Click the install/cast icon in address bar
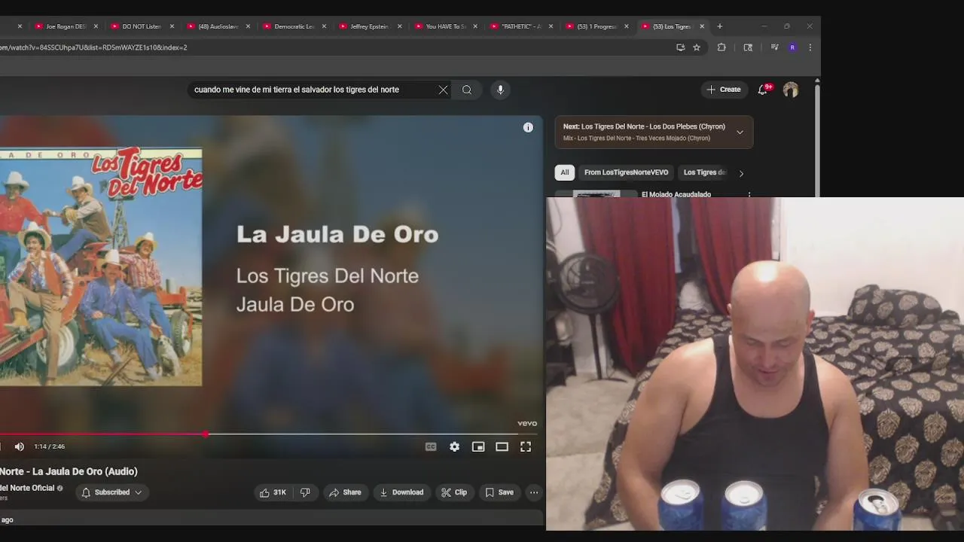 (x=681, y=47)
